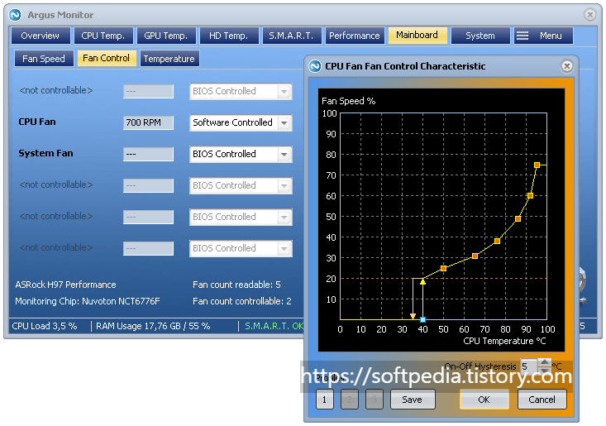606x426 pixels.
Task: Confirm with the OK button
Action: coord(484,400)
